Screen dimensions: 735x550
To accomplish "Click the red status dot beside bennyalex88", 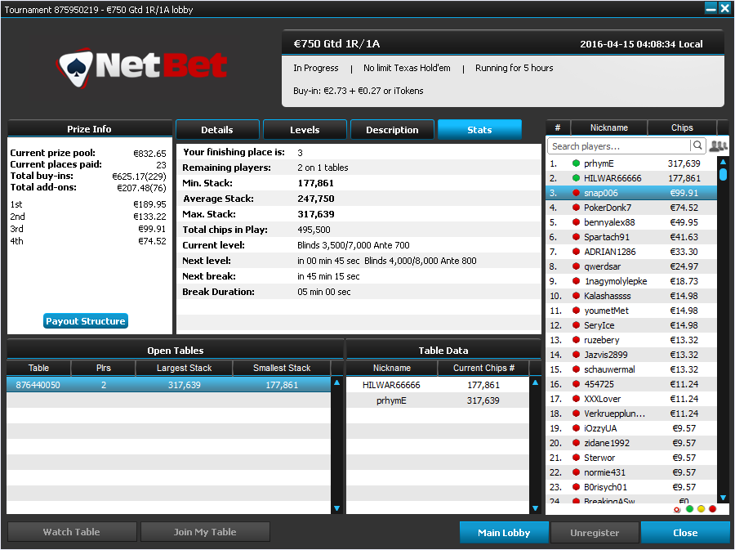I will point(576,221).
